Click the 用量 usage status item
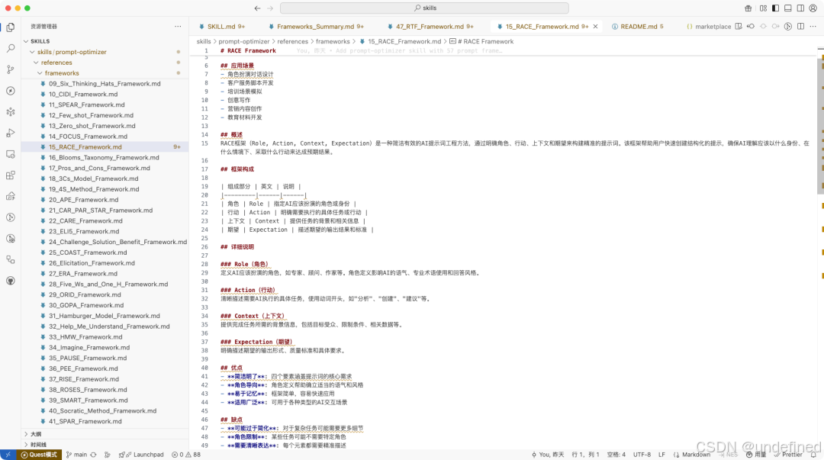The image size is (824, 460). click(756, 455)
